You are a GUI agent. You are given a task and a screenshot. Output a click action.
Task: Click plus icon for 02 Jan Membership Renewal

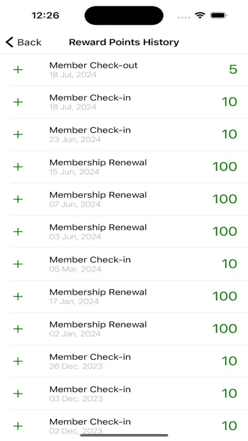pos(18,329)
